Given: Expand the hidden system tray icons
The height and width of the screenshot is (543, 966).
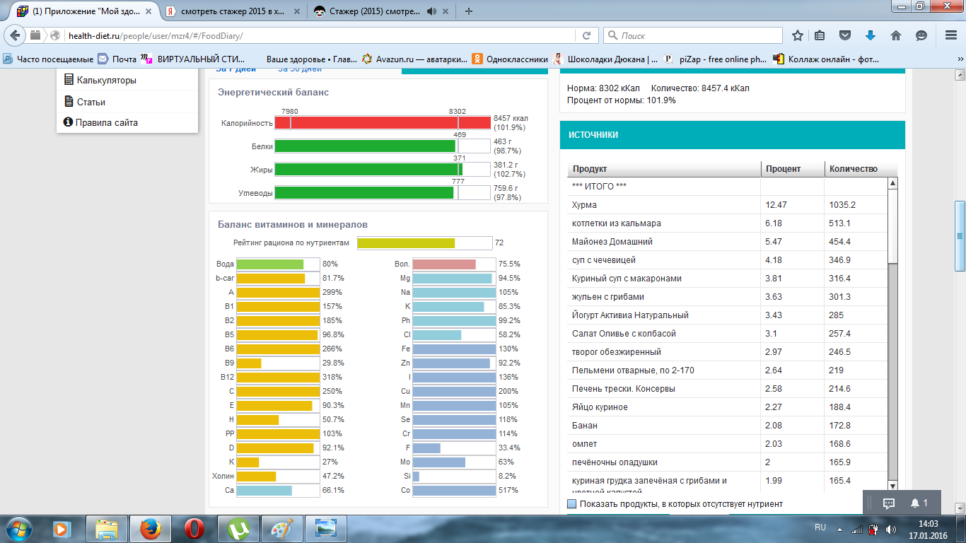Looking at the screenshot, I should (839, 529).
